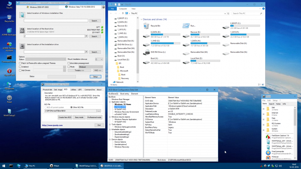Open This PC desktop icon
The image size is (301, 169).
tap(9, 5)
